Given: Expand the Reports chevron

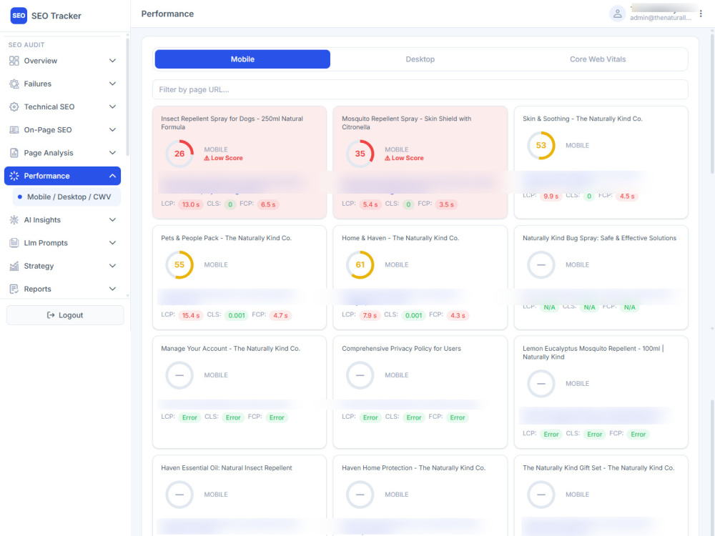Looking at the screenshot, I should [113, 289].
